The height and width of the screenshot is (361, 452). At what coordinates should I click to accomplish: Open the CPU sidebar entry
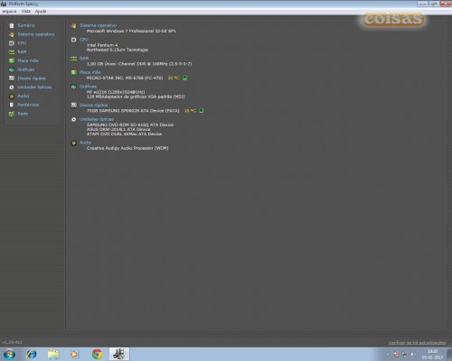pyautogui.click(x=22, y=43)
